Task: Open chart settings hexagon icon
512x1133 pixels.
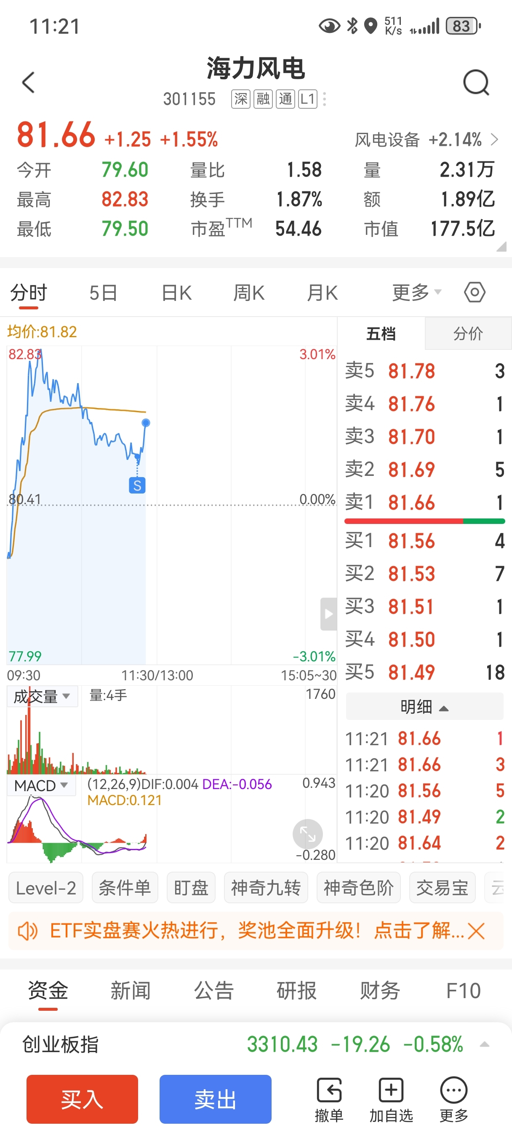Action: 475,292
